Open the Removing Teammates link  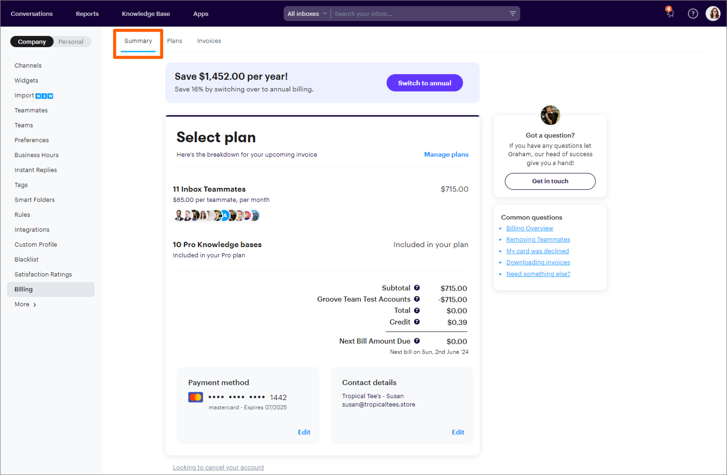(538, 239)
